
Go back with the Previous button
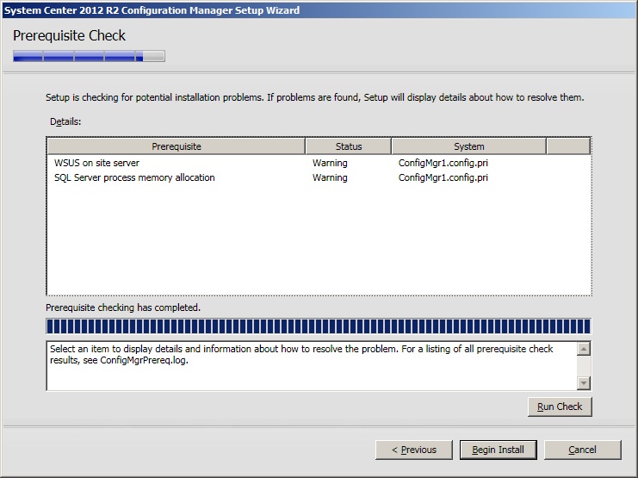[x=413, y=450]
